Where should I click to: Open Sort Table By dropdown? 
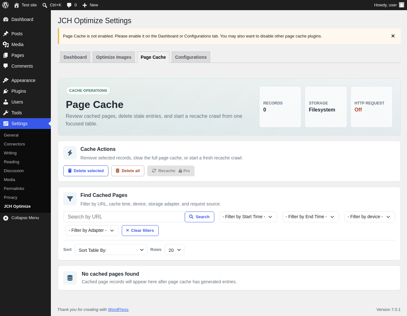pos(111,250)
